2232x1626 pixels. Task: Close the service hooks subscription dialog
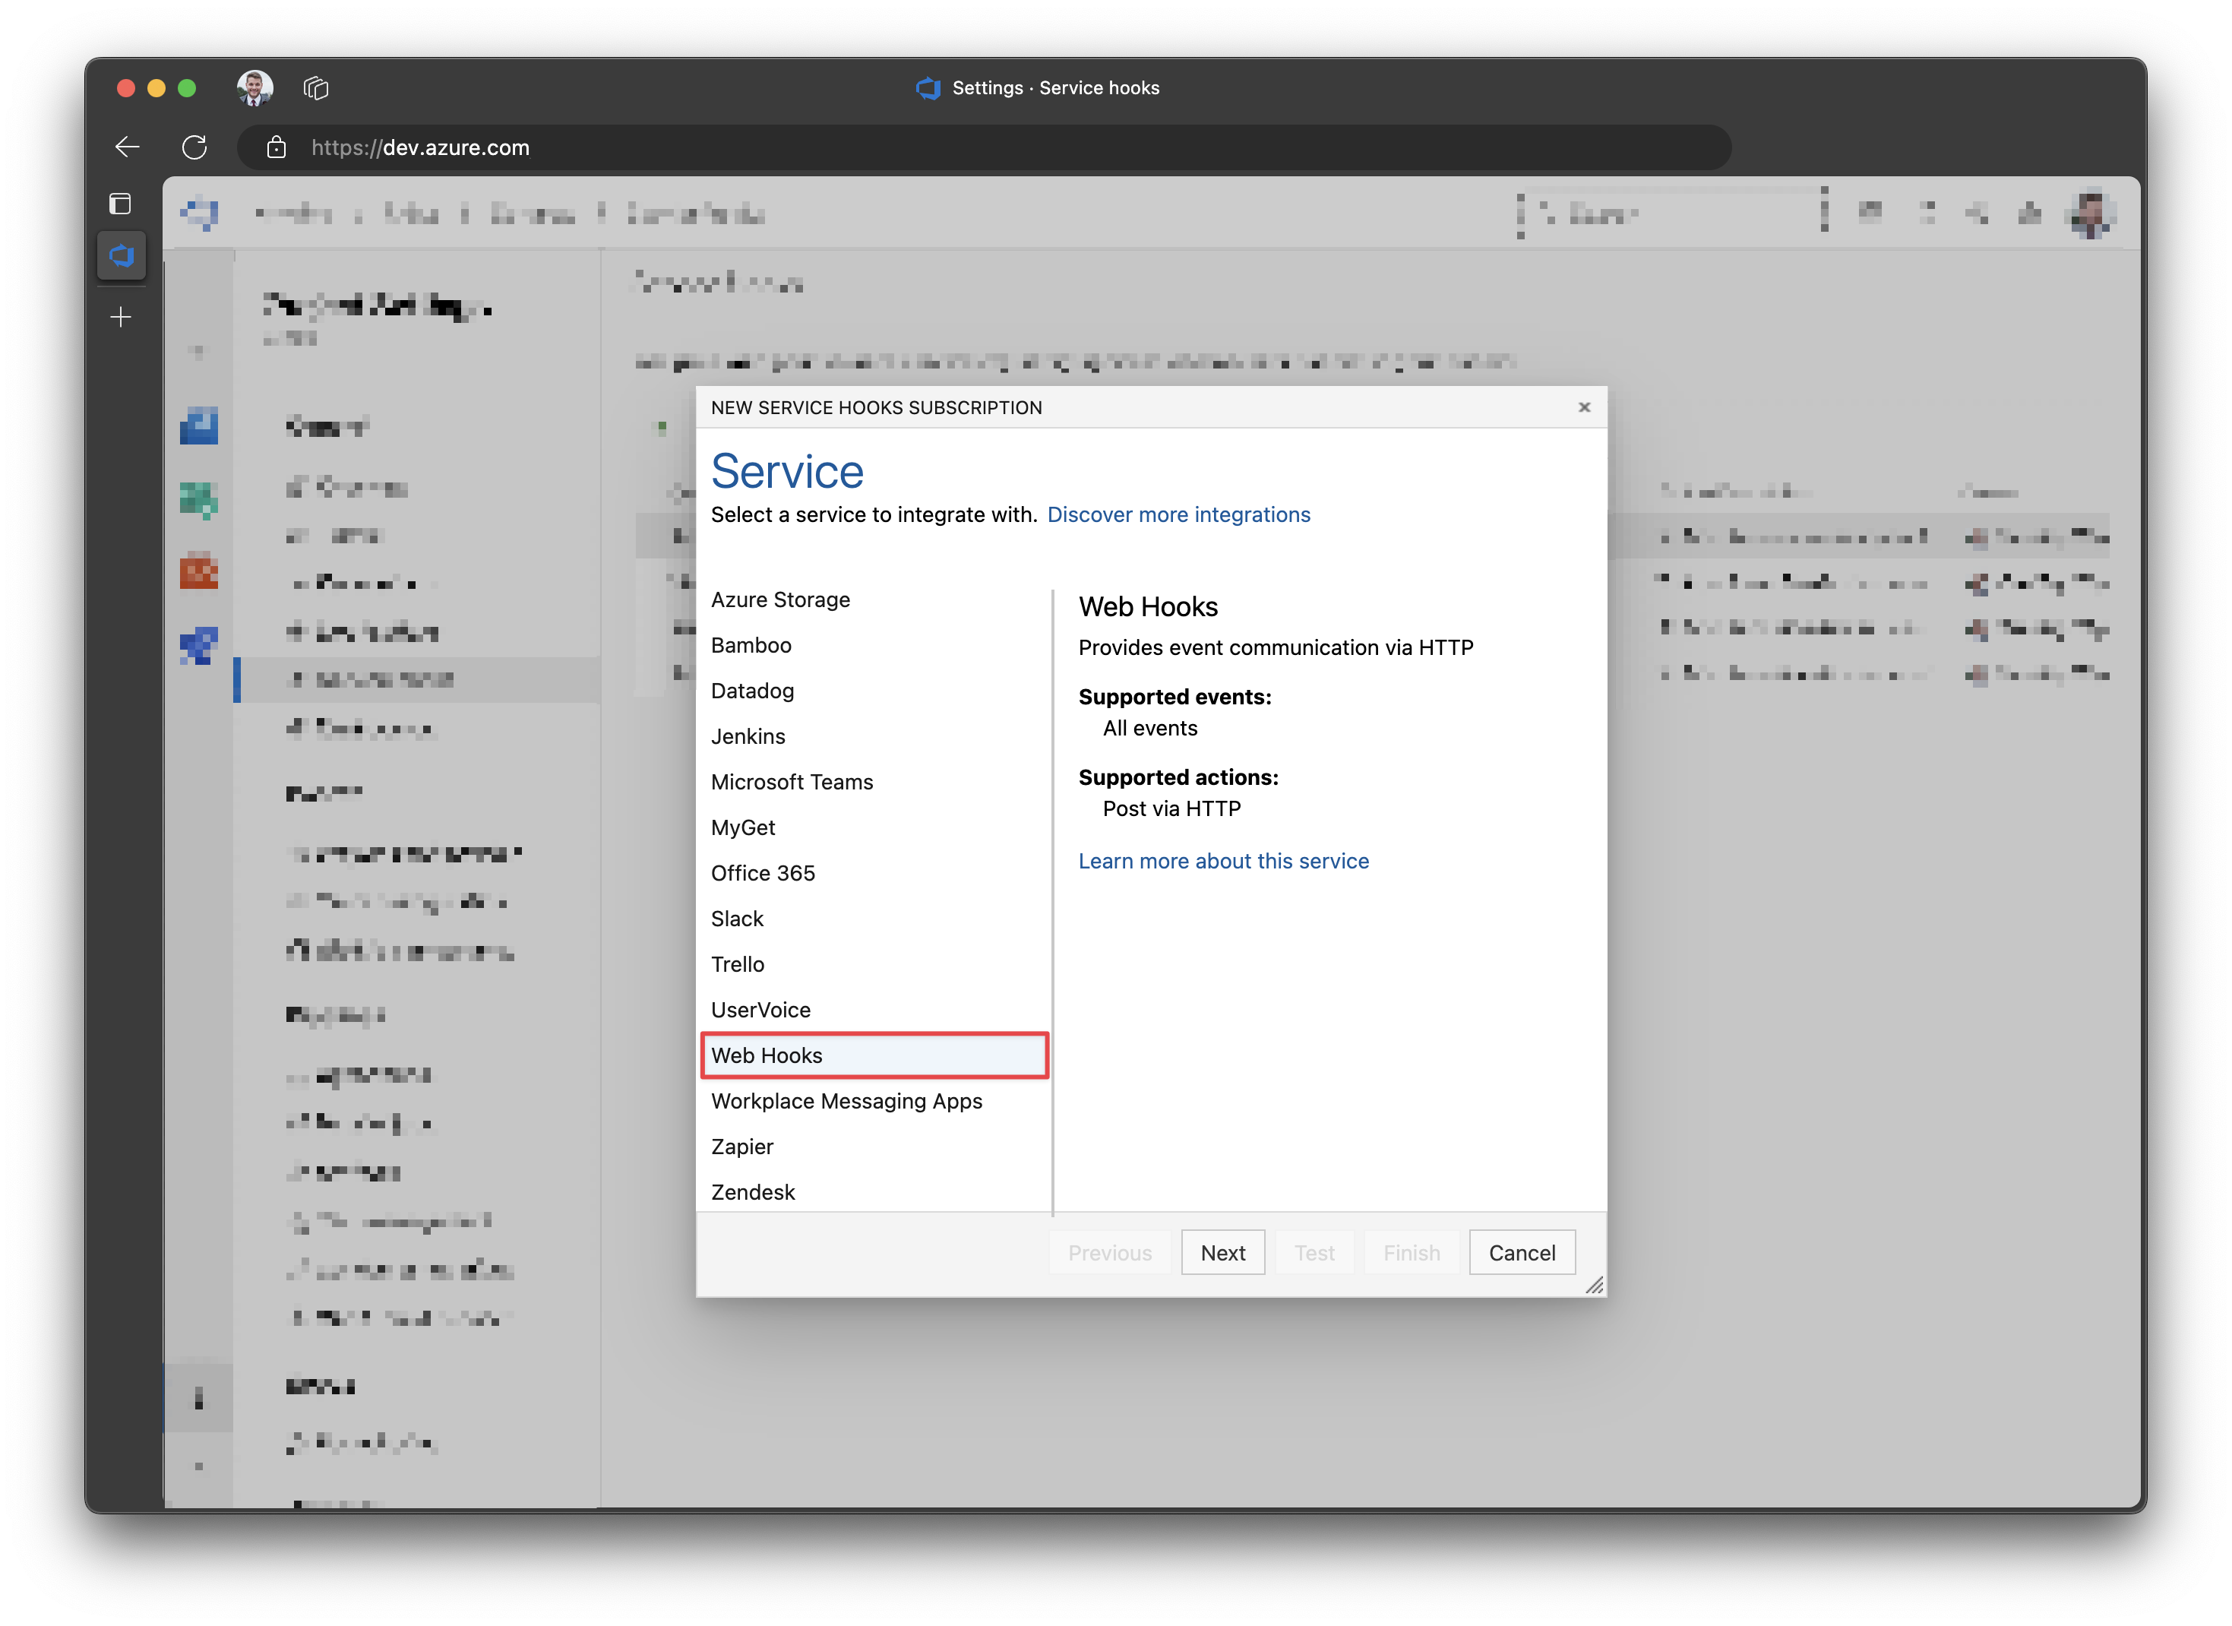pyautogui.click(x=1585, y=407)
